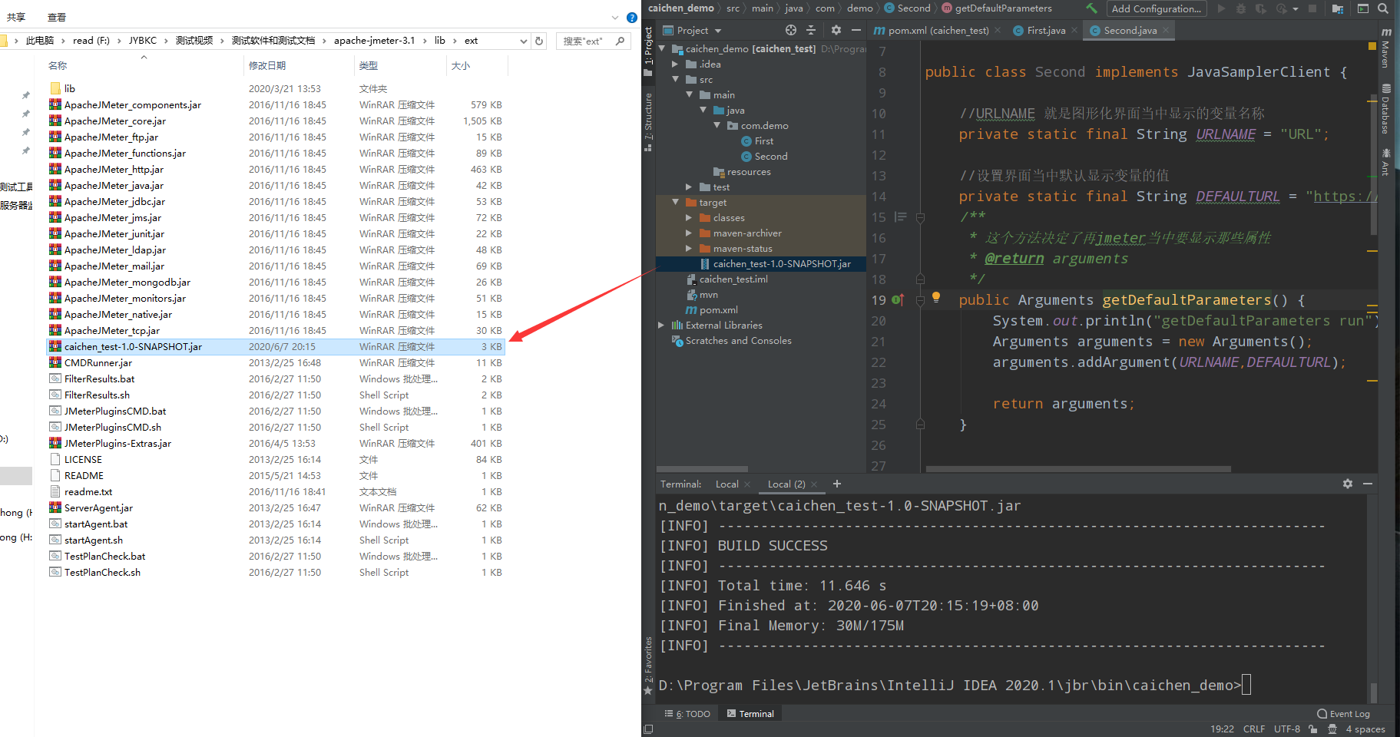Viewport: 1400px width, 737px height.
Task: Open the Favorites tool window strip button
Action: point(649,666)
